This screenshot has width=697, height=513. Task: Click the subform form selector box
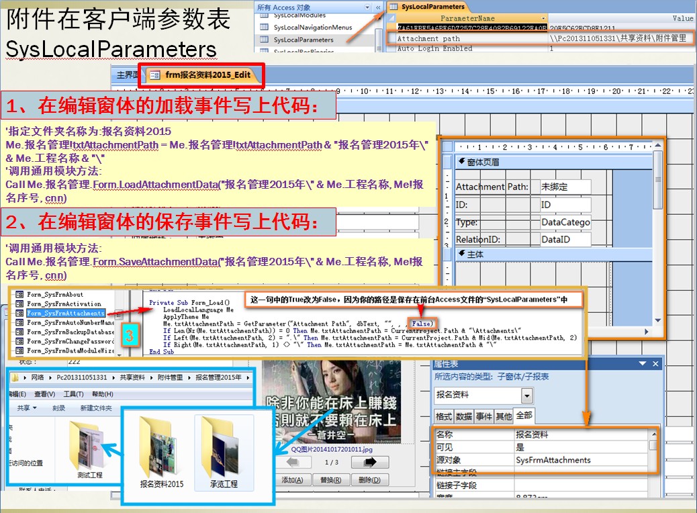coord(448,146)
